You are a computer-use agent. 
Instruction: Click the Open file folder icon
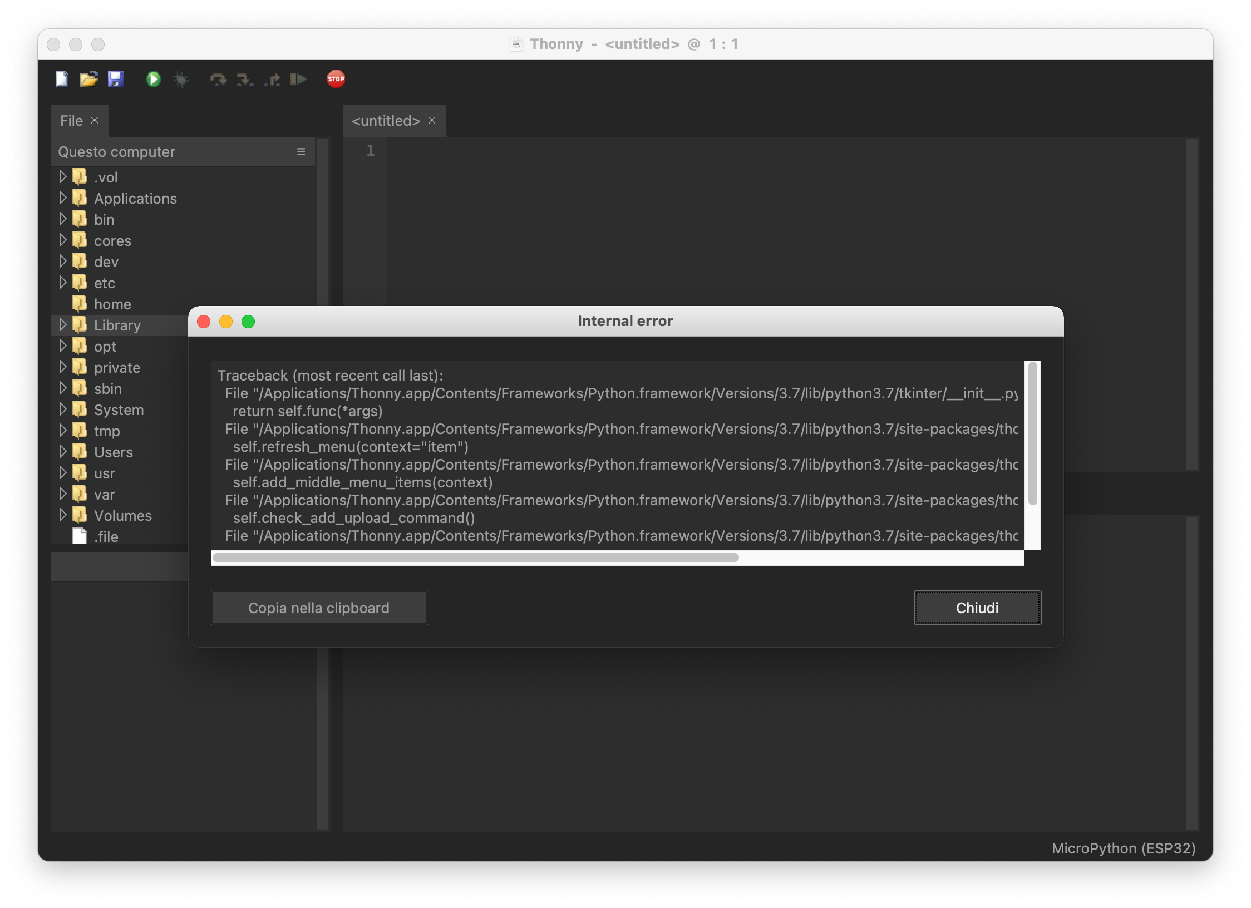[88, 79]
